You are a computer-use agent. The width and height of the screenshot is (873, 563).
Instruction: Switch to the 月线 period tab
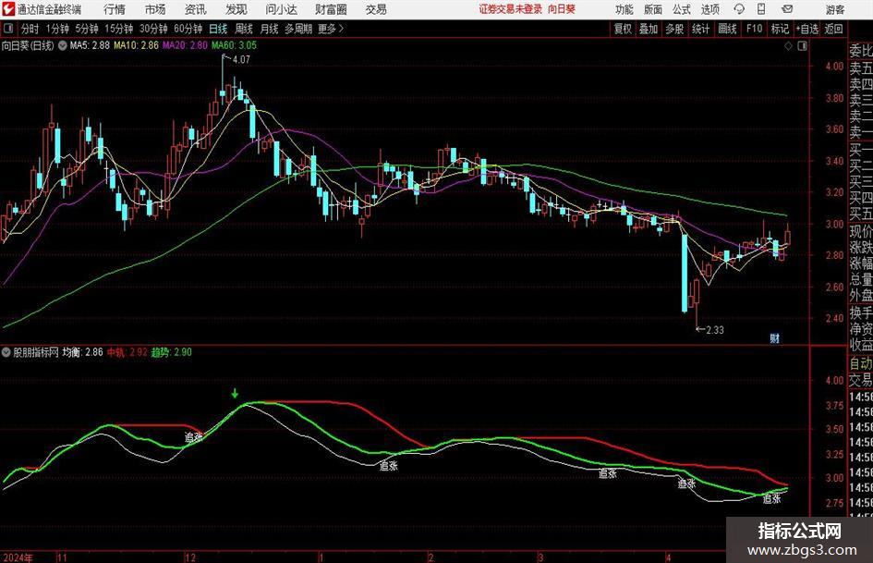(x=269, y=29)
